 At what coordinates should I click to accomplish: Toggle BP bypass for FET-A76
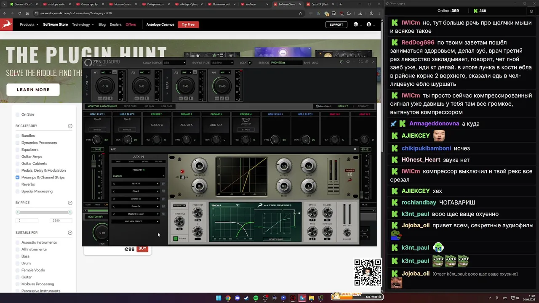point(163,184)
